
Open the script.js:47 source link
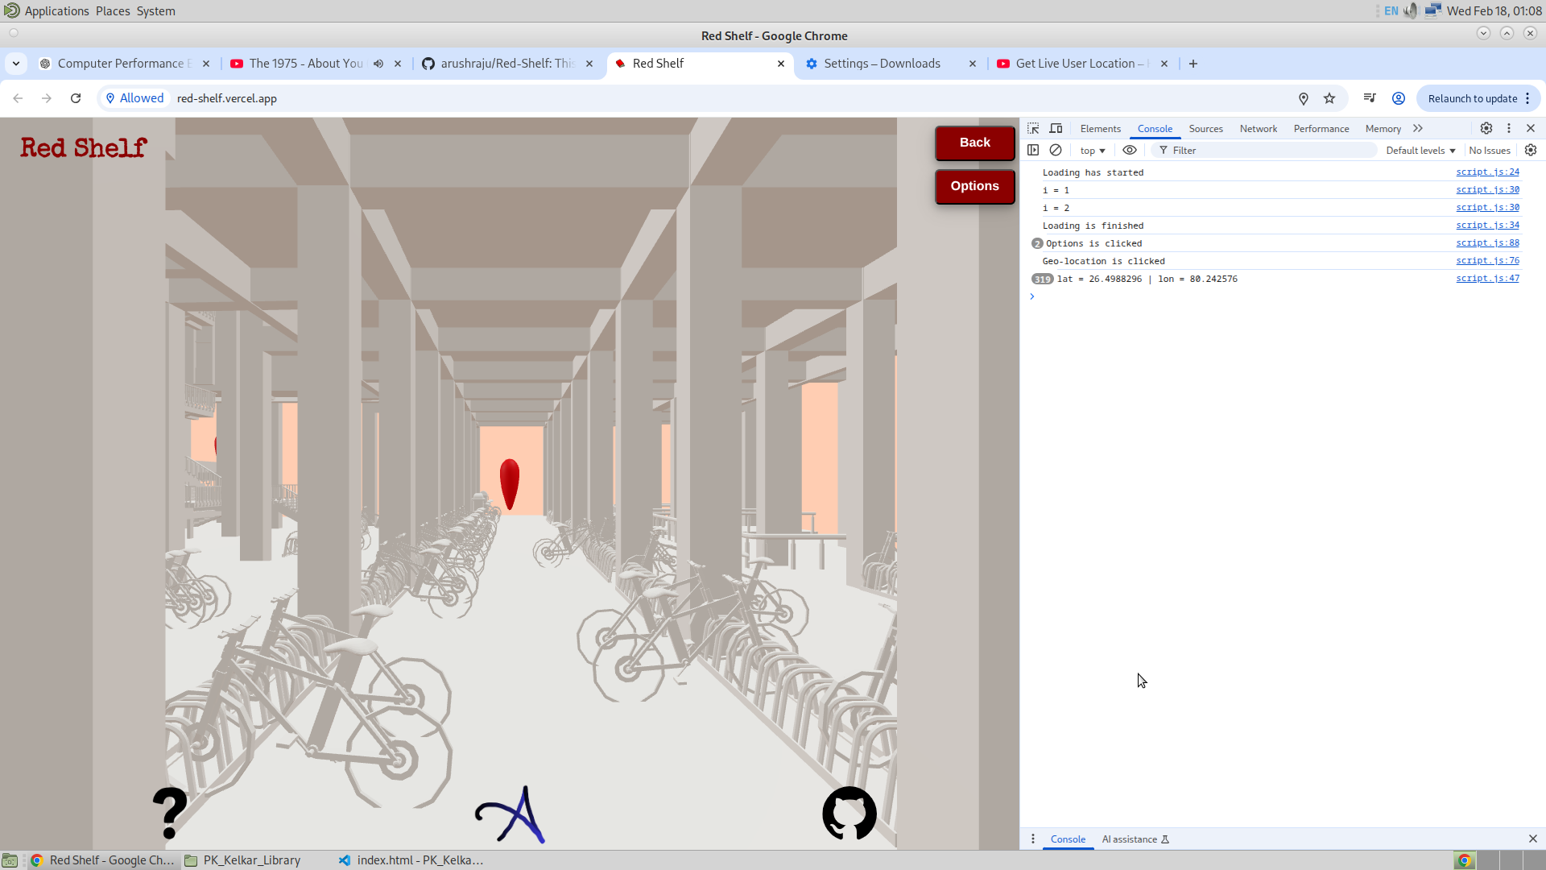pos(1487,278)
